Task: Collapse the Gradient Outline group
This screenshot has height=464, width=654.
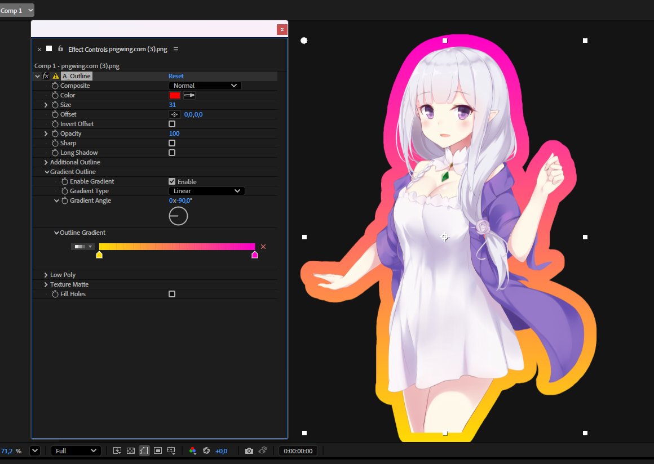Action: [47, 172]
